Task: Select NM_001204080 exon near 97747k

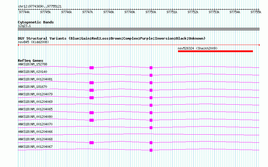Action: point(92,120)
